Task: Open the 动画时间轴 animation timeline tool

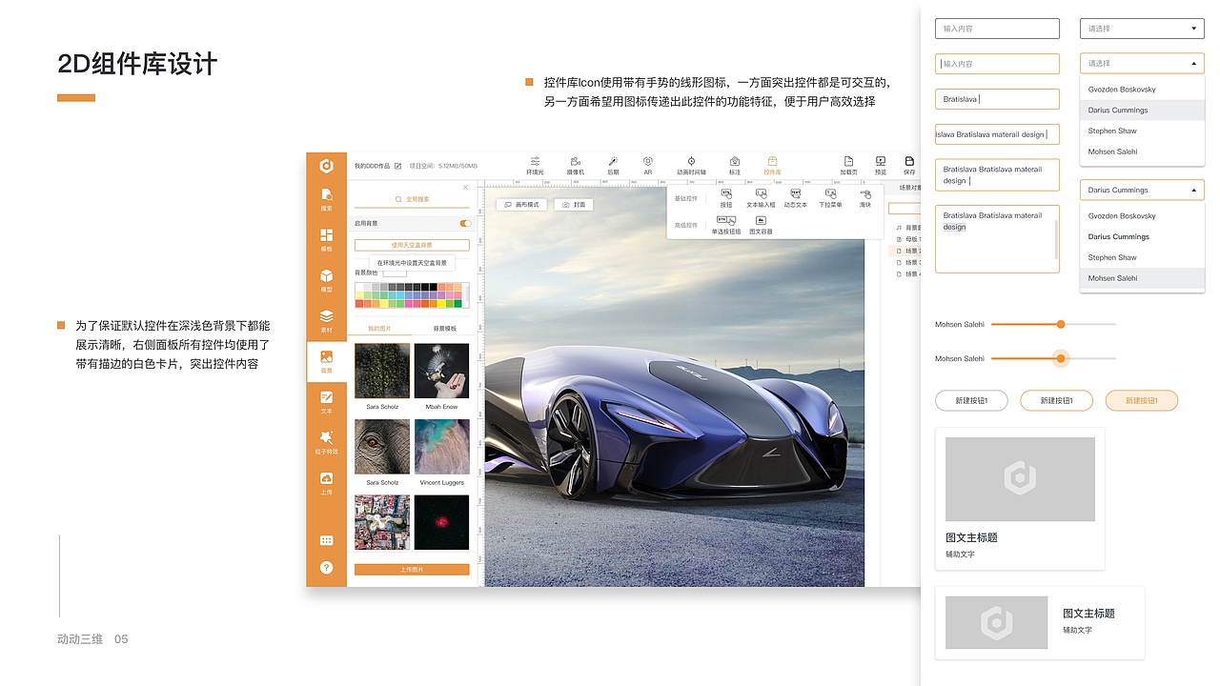Action: tap(691, 166)
